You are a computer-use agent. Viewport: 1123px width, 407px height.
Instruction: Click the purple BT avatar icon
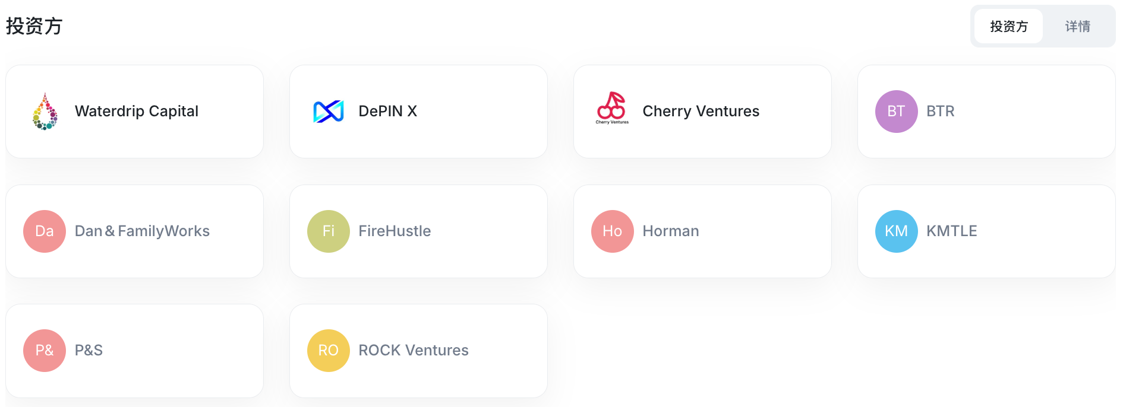pos(896,112)
